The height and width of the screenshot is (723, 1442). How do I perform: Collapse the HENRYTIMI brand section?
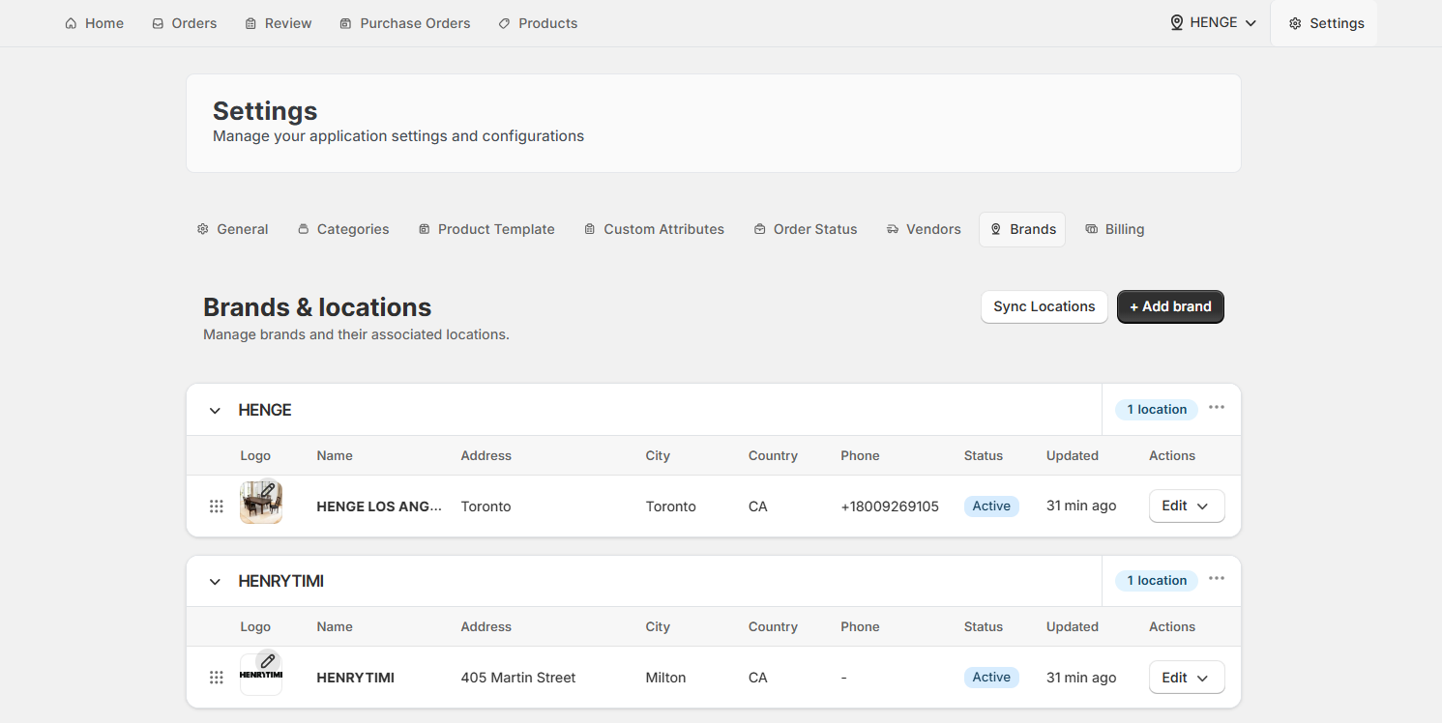(215, 582)
